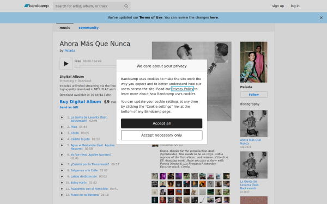Click the 'Digital Album' heading text

(72, 76)
